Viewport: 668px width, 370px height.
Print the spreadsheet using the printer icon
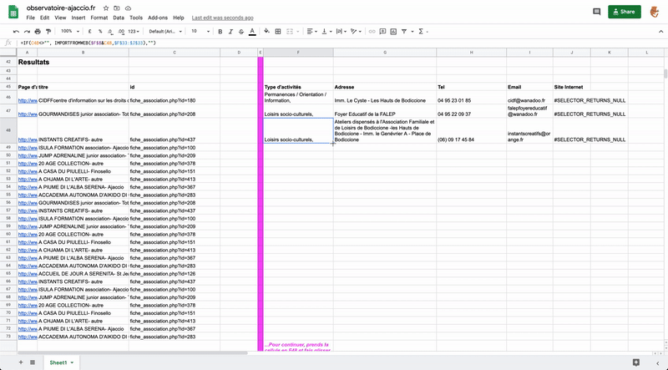click(x=38, y=32)
